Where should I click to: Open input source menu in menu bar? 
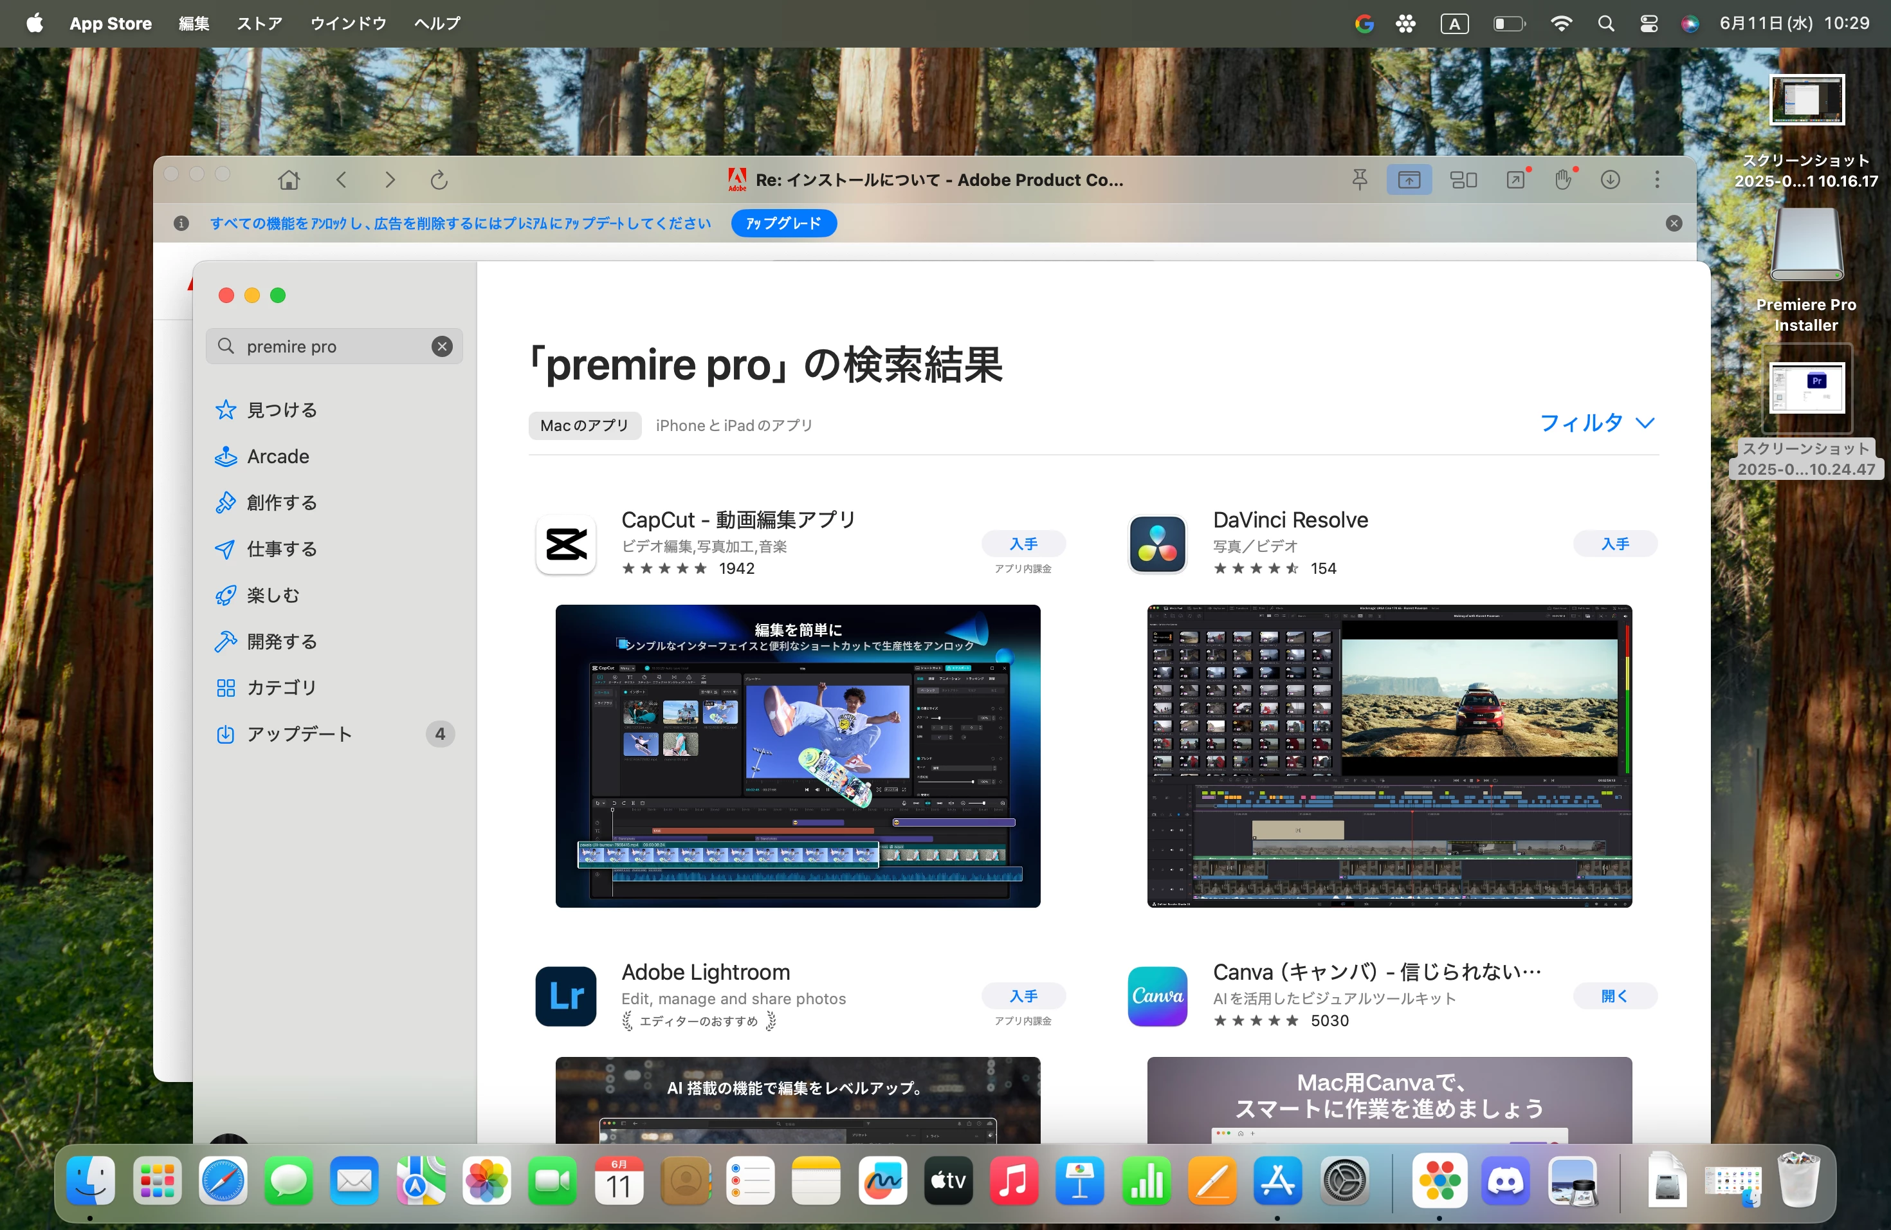[x=1454, y=24]
